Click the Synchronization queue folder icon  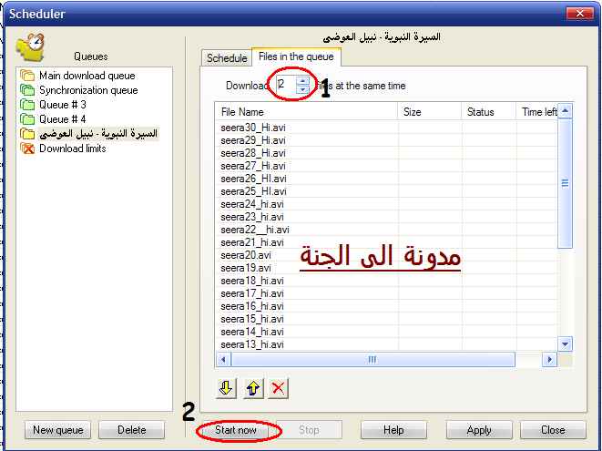[x=27, y=90]
